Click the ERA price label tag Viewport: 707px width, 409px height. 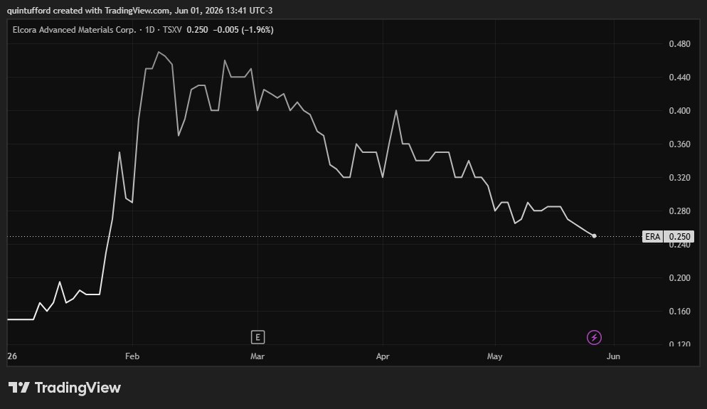652,237
